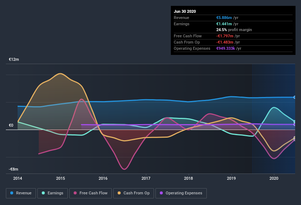Image resolution: width=301 pixels, height=205 pixels.
Task: Click the Earnings line end marker
Action: click(295, 122)
